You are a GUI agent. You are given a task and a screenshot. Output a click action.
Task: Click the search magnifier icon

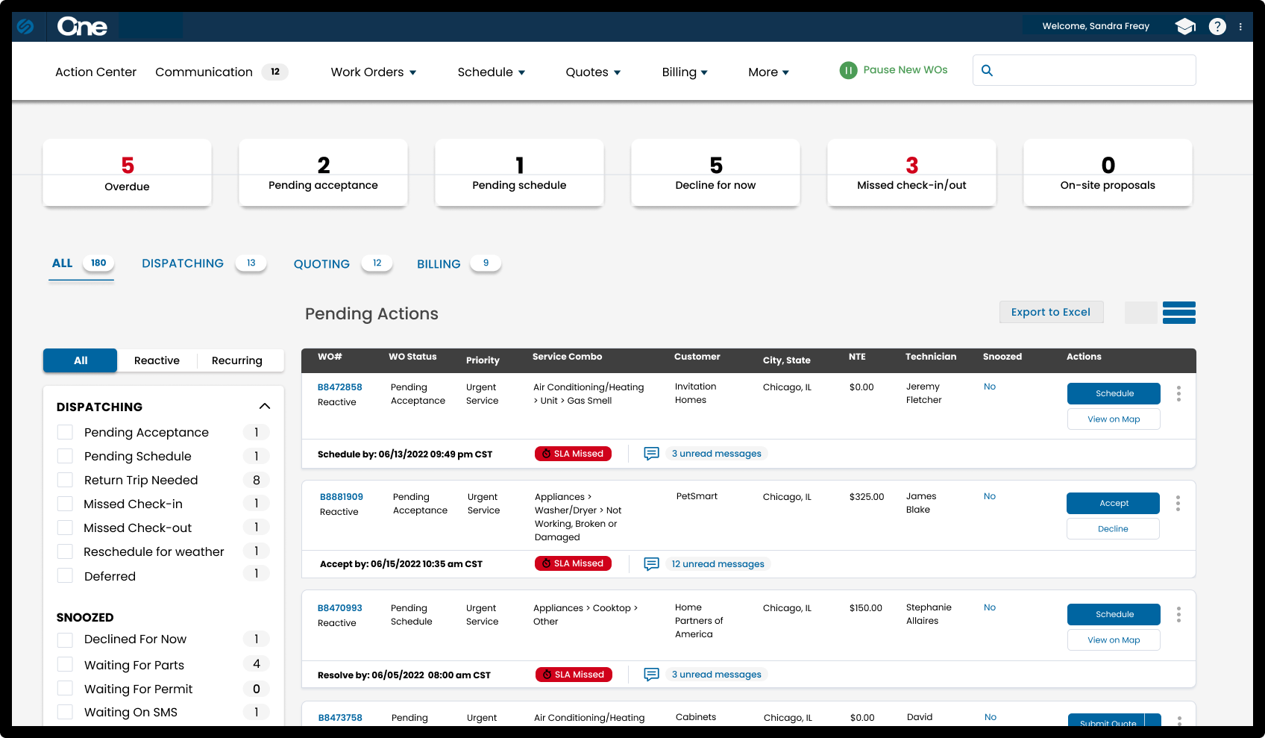pos(987,70)
